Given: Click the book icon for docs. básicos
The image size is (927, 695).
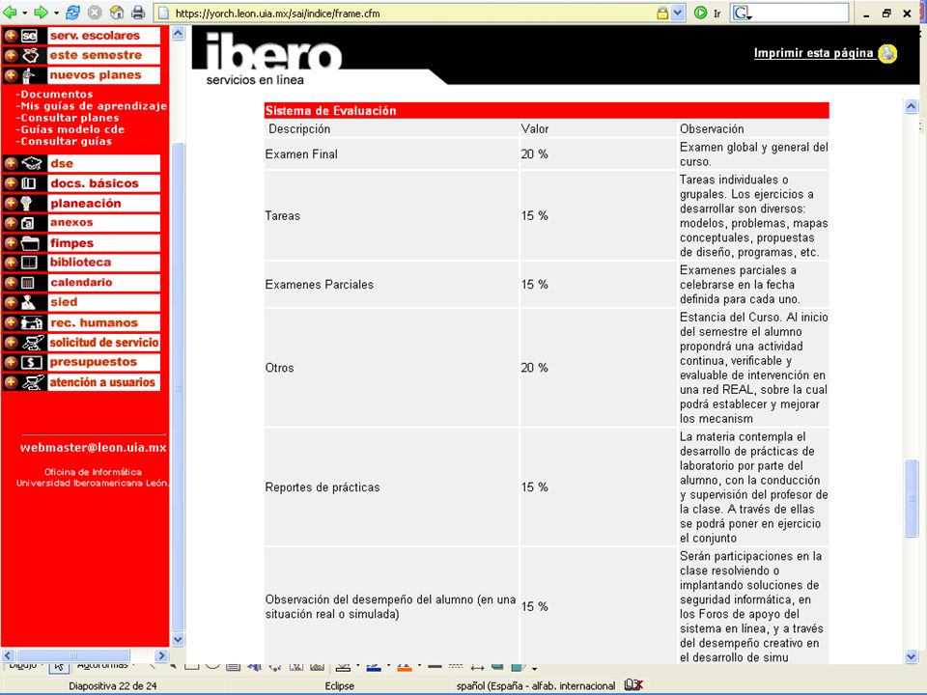Looking at the screenshot, I should 29,183.
